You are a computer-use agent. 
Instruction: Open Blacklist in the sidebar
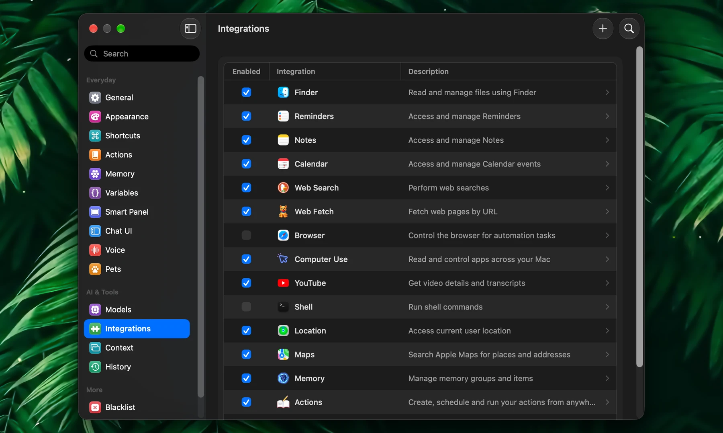137,407
